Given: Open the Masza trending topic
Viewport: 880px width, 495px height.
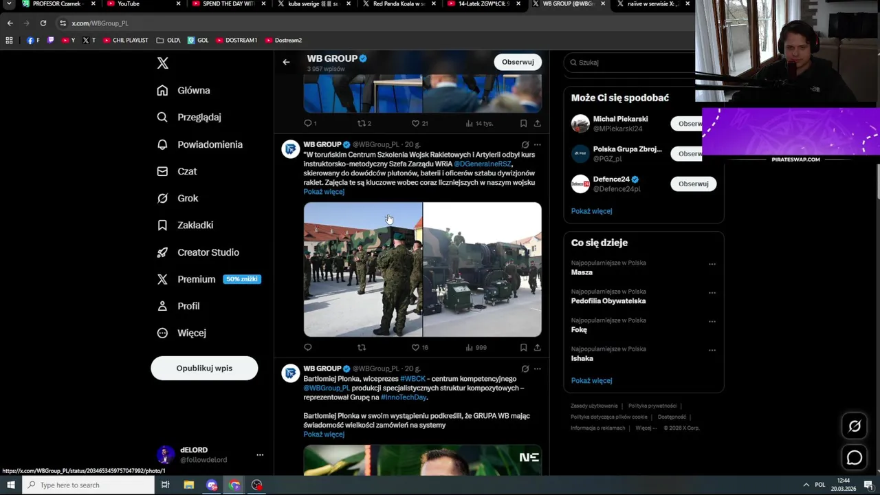Looking at the screenshot, I should (582, 272).
